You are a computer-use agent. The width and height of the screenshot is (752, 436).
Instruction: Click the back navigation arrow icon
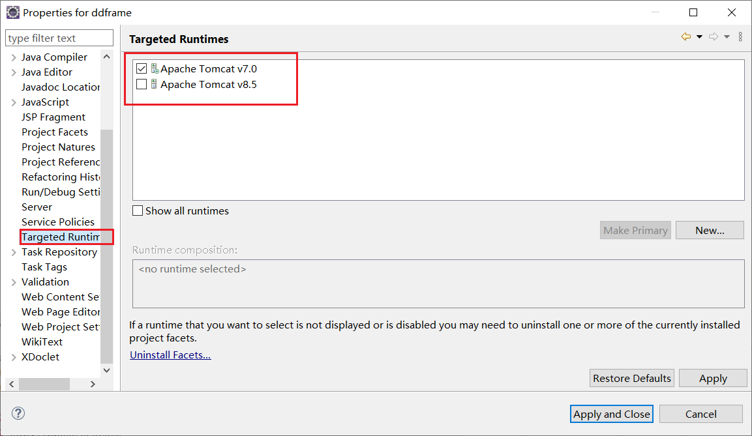point(685,37)
